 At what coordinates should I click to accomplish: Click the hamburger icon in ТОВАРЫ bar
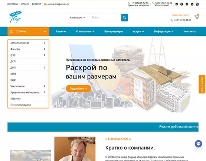pyautogui.click(x=11, y=32)
